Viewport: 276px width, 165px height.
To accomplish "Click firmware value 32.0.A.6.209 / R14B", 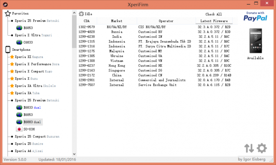I will [x=214, y=75].
